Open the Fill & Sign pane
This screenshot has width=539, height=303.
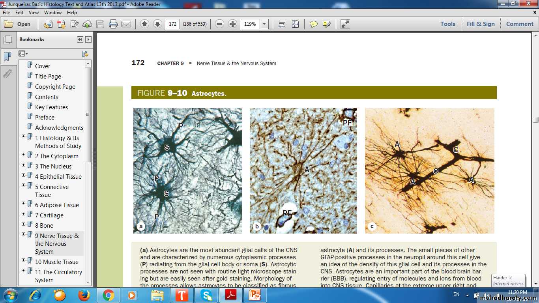pos(480,24)
